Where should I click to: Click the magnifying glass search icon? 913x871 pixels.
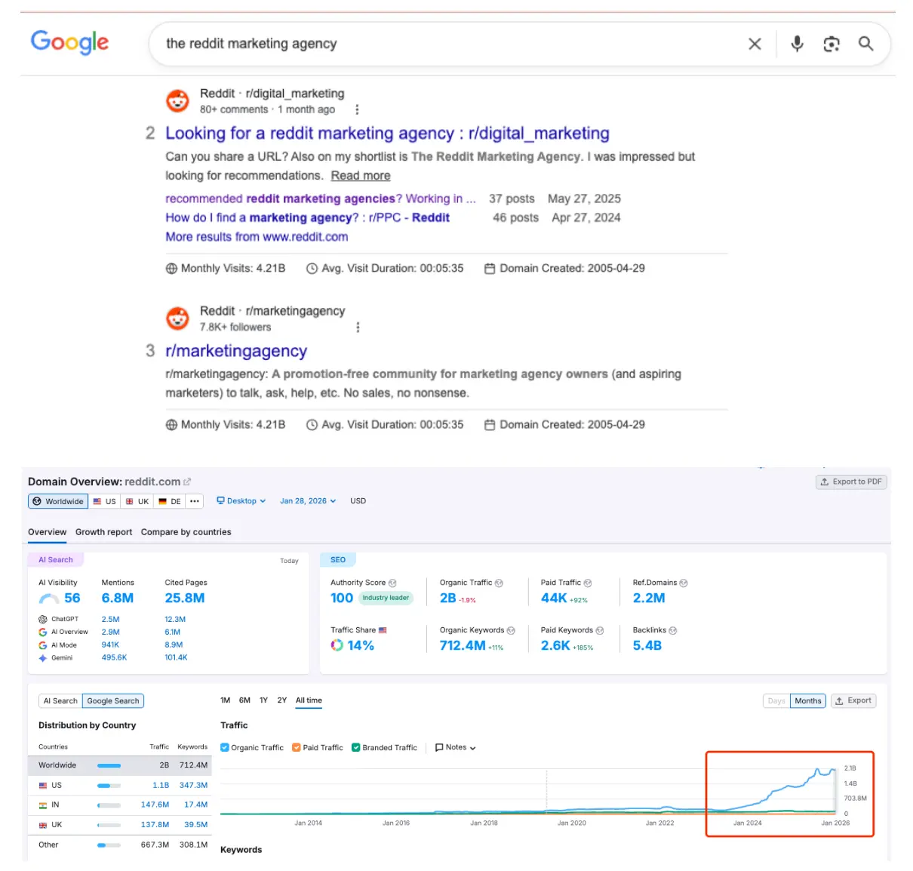point(865,44)
